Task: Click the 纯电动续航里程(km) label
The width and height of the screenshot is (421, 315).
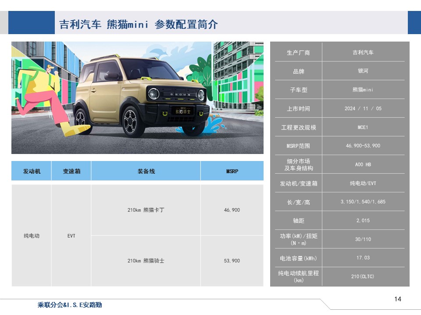Action: point(298,276)
